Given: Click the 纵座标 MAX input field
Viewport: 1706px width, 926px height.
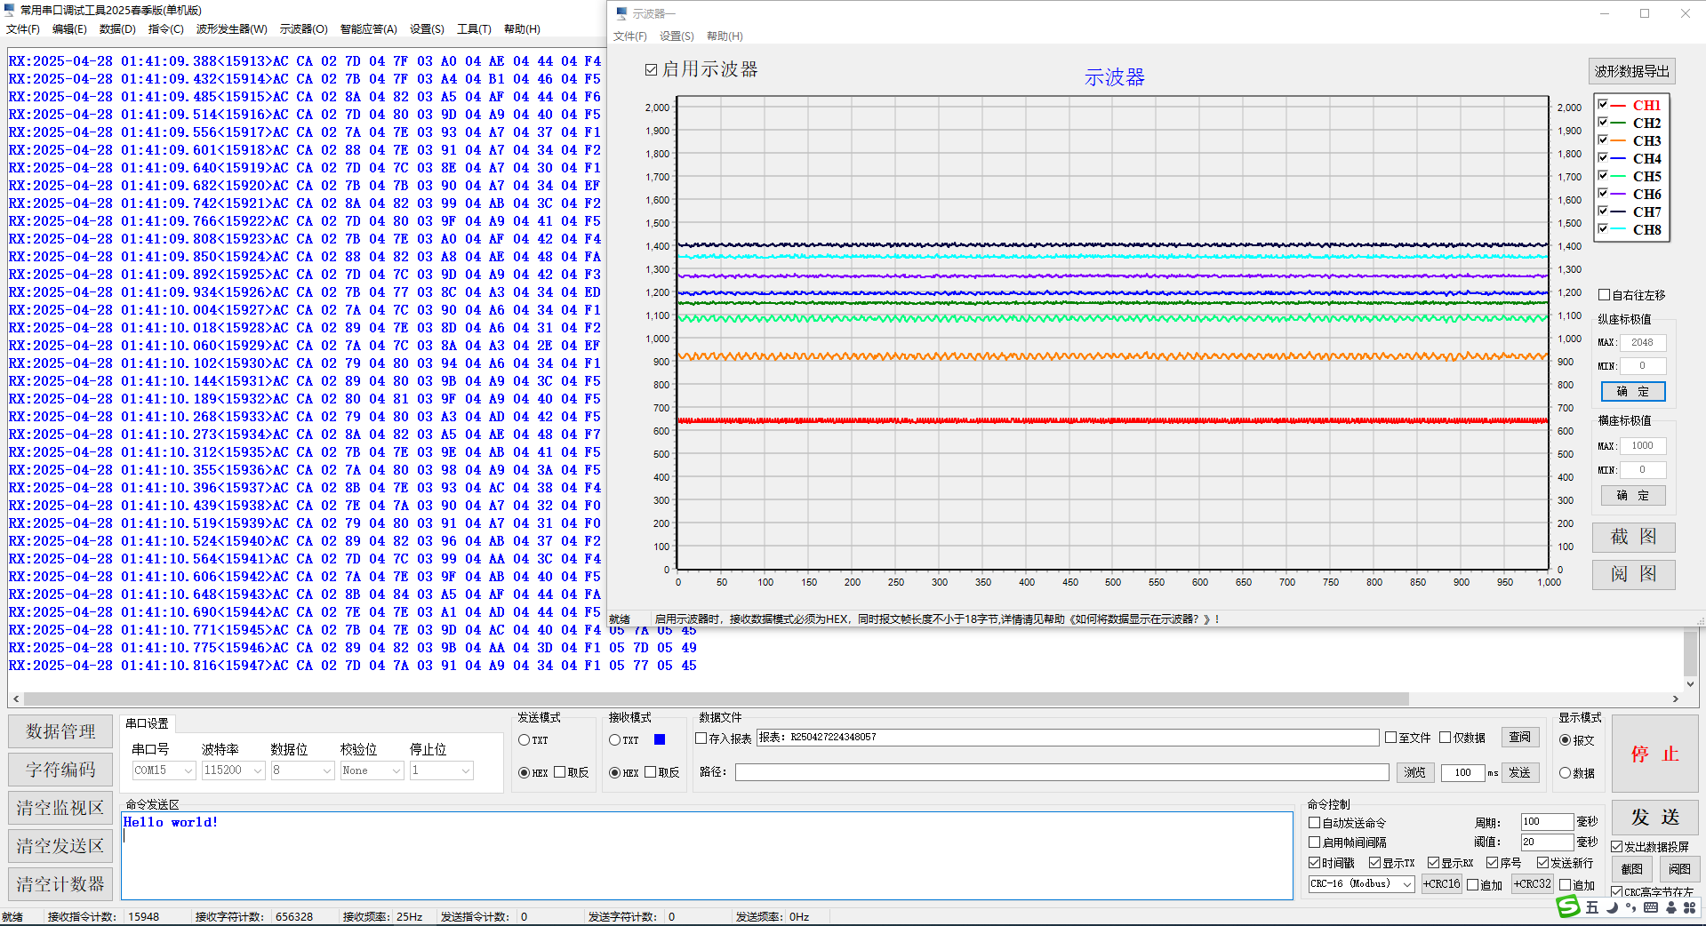Looking at the screenshot, I should click(x=1642, y=342).
